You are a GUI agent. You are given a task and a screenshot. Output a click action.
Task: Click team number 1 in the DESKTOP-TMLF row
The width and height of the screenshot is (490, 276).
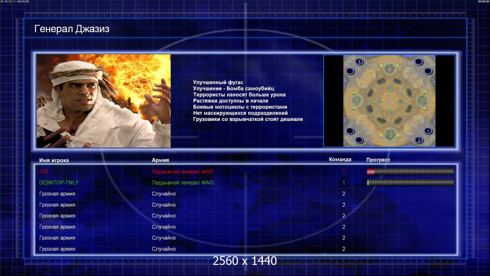(x=343, y=183)
